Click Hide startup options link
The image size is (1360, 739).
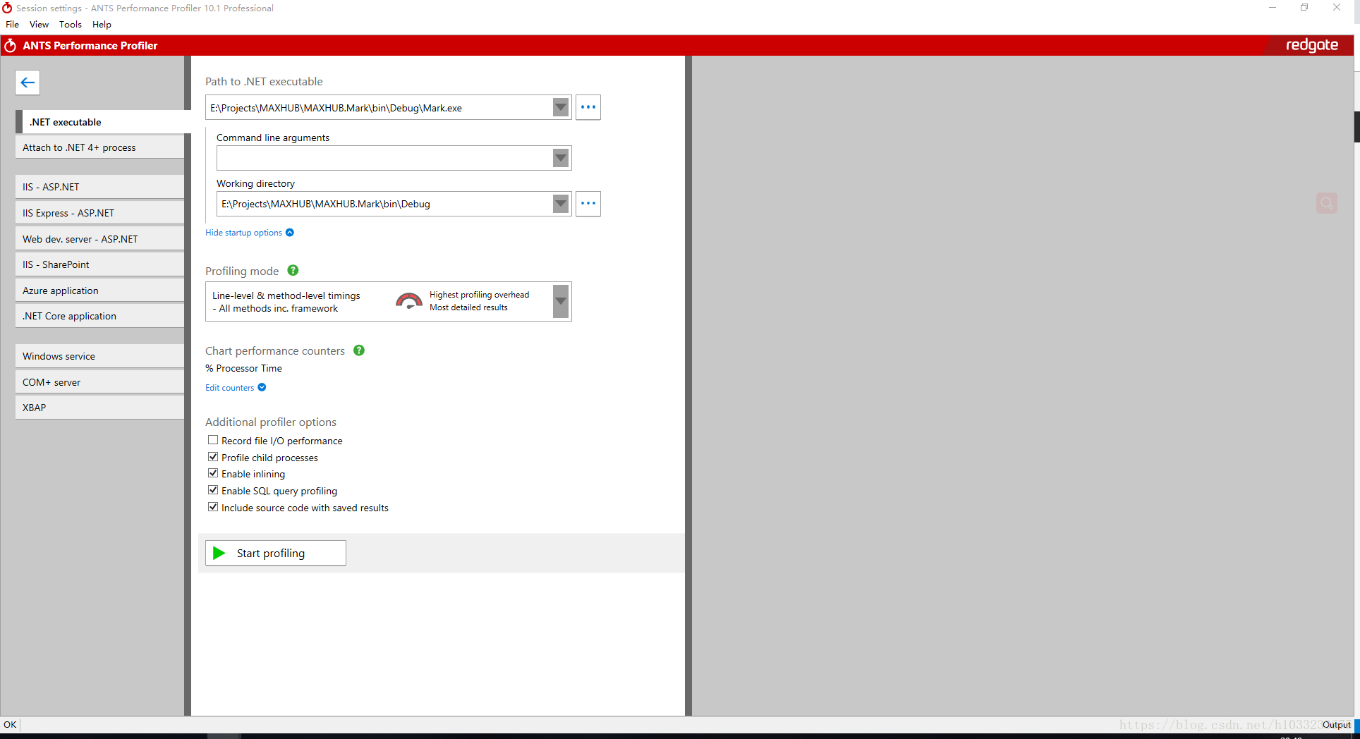click(243, 233)
